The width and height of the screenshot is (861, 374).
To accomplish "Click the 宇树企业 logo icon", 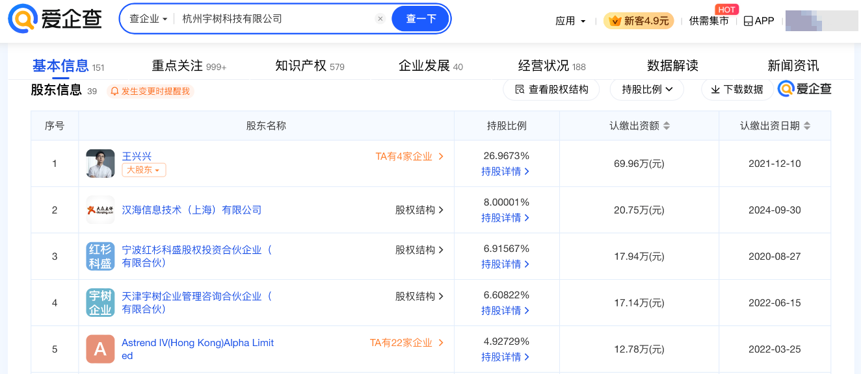I will (100, 303).
